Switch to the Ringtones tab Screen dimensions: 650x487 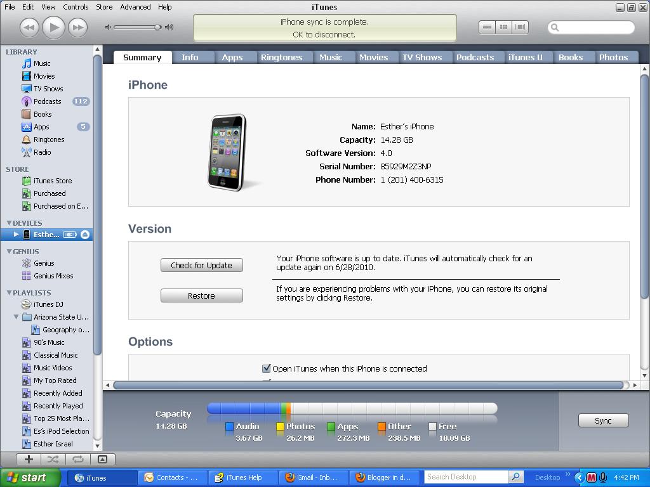[x=281, y=58]
